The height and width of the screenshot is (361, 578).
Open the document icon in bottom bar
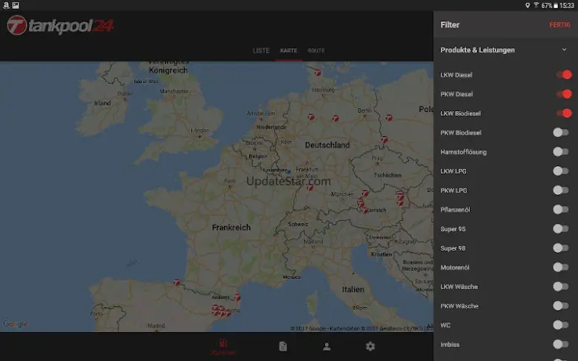(x=283, y=346)
